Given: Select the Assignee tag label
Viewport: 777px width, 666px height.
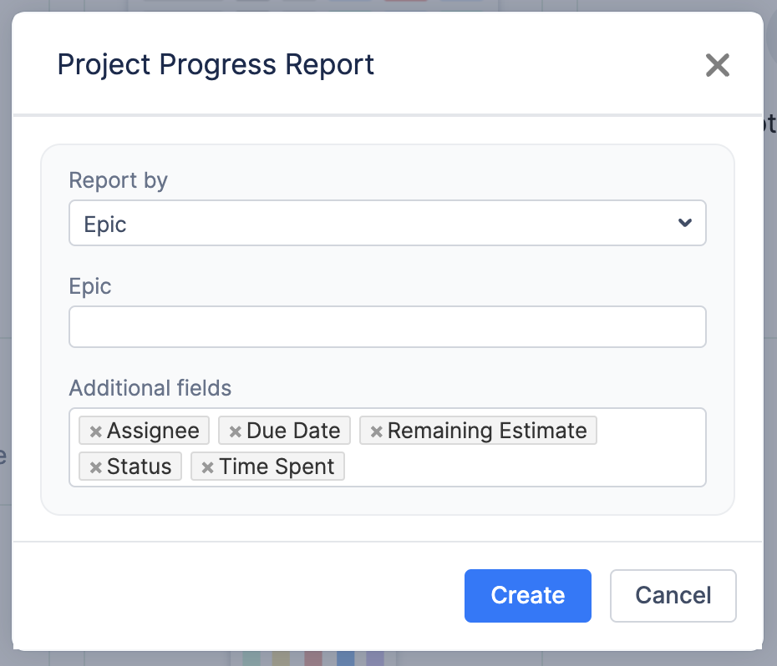Looking at the screenshot, I should [153, 431].
